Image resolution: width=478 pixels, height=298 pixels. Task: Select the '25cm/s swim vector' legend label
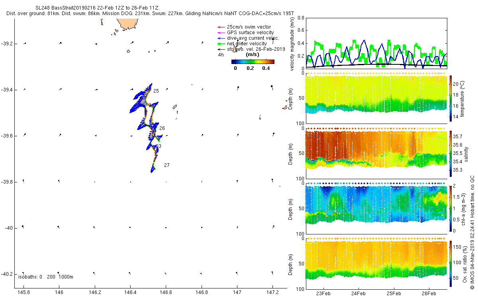[x=249, y=27]
